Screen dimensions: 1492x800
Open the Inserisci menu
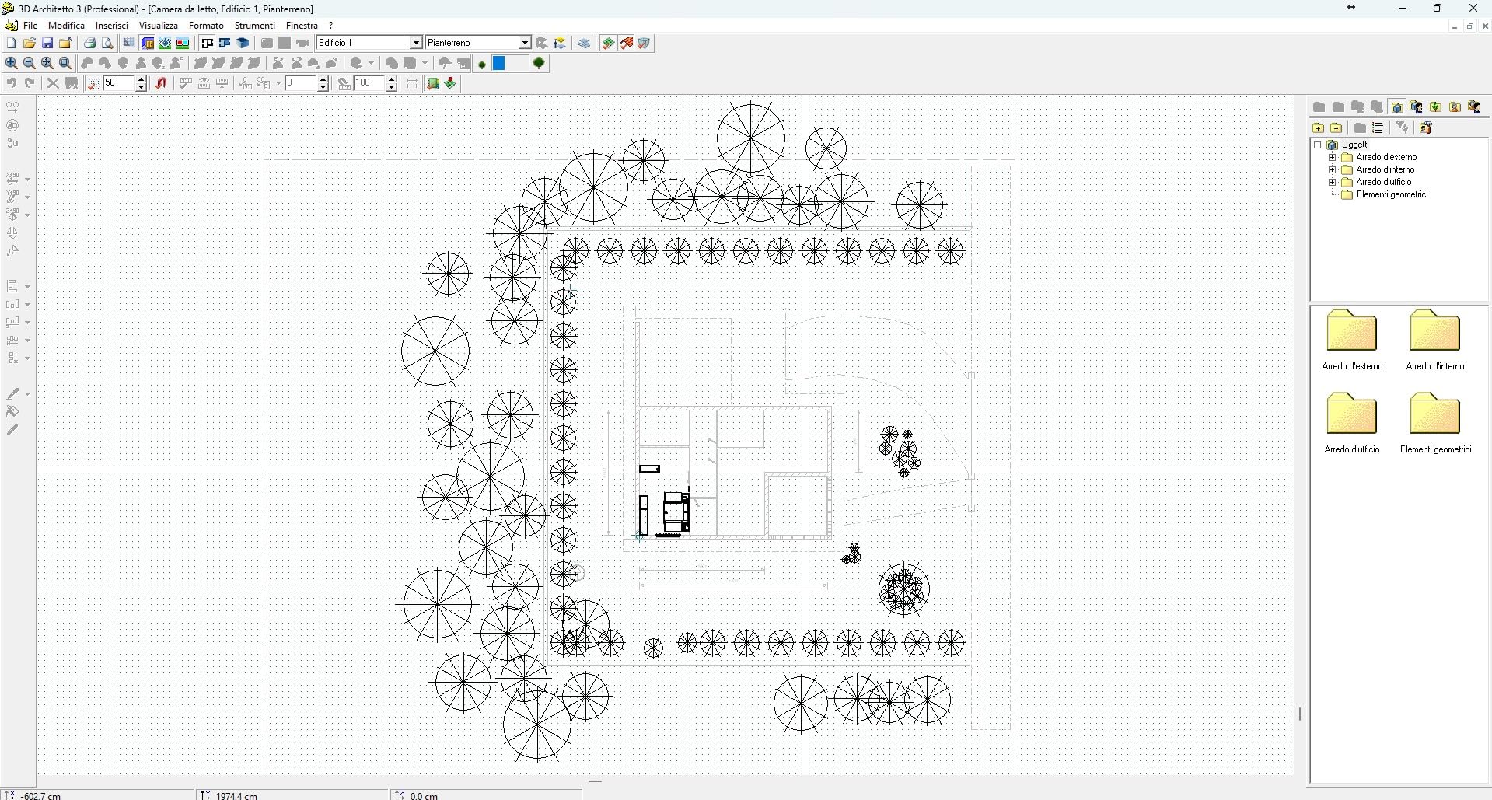tap(112, 26)
